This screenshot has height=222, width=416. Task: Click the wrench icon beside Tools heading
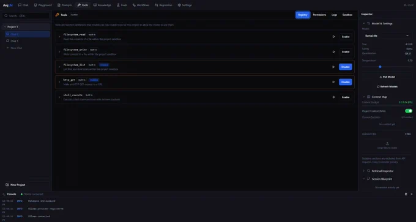point(57,15)
